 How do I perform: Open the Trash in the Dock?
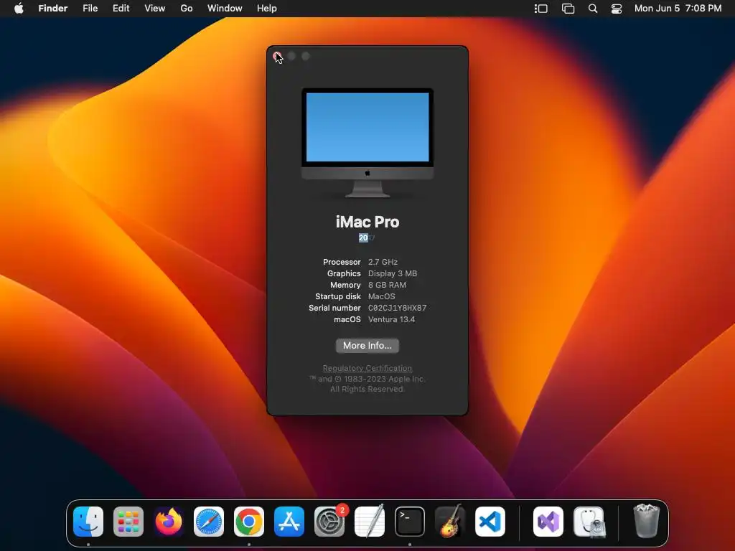647,521
